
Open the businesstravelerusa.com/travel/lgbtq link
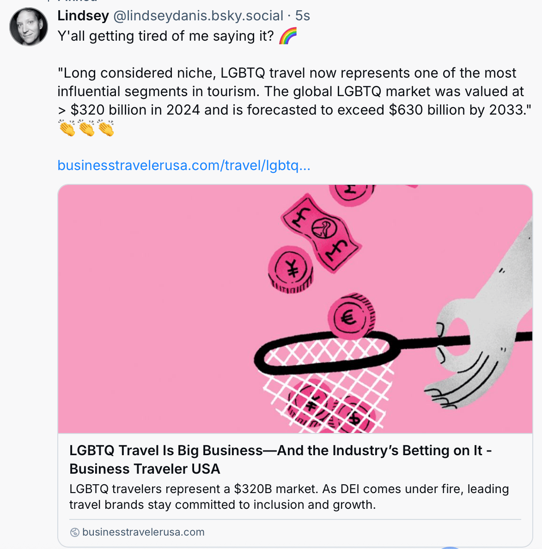[x=184, y=165]
